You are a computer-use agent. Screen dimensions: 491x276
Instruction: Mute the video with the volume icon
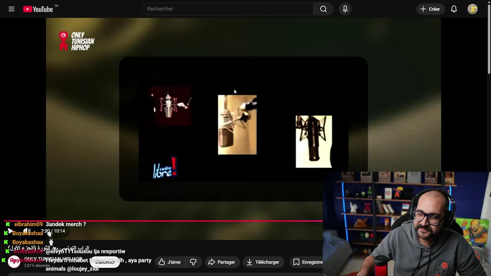(26, 231)
